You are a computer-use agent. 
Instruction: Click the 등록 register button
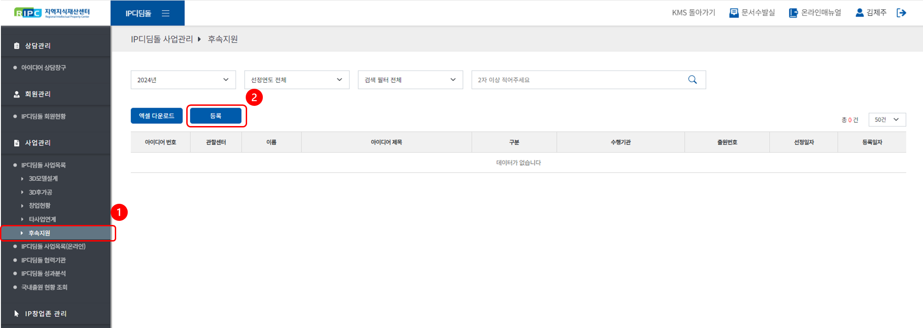[x=216, y=116]
